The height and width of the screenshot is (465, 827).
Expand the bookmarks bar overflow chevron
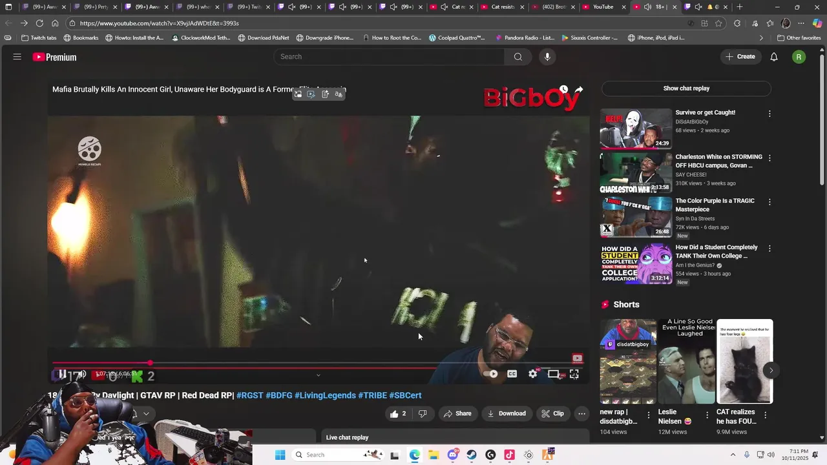[x=760, y=38]
